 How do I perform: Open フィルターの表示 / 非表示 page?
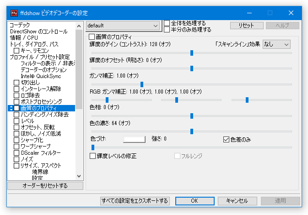point(48,63)
